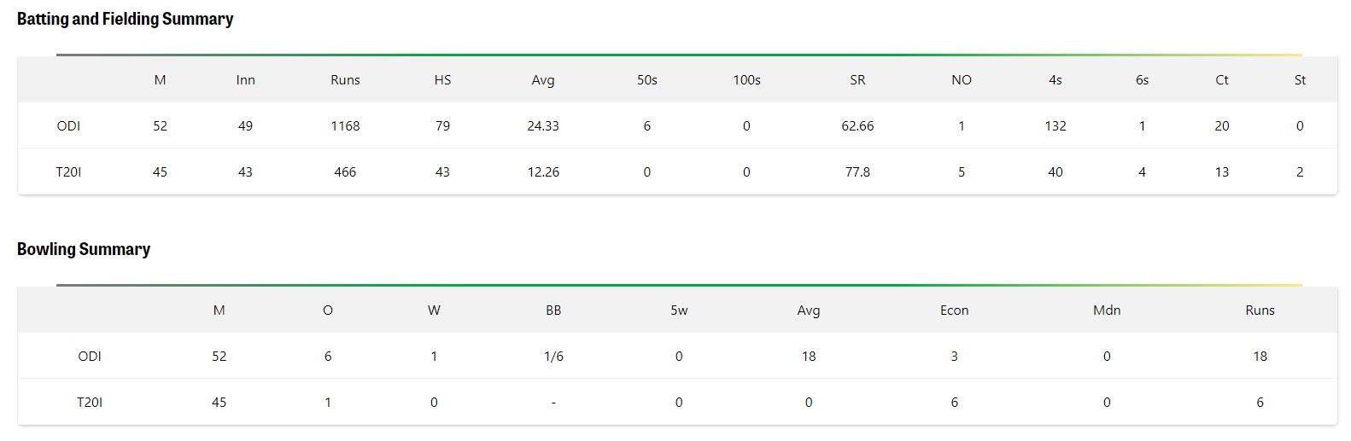Select the SR column header
The width and height of the screenshot is (1351, 441).
coord(857,80)
